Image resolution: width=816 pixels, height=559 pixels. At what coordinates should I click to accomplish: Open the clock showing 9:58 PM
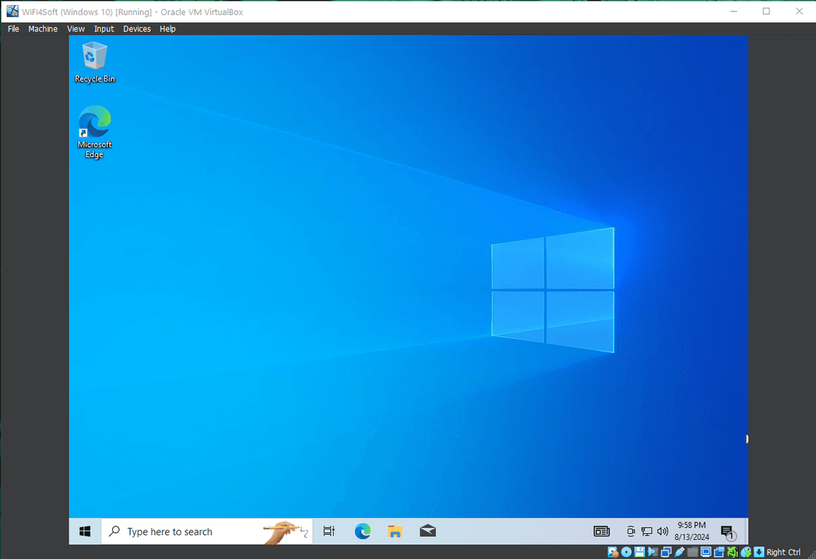692,531
